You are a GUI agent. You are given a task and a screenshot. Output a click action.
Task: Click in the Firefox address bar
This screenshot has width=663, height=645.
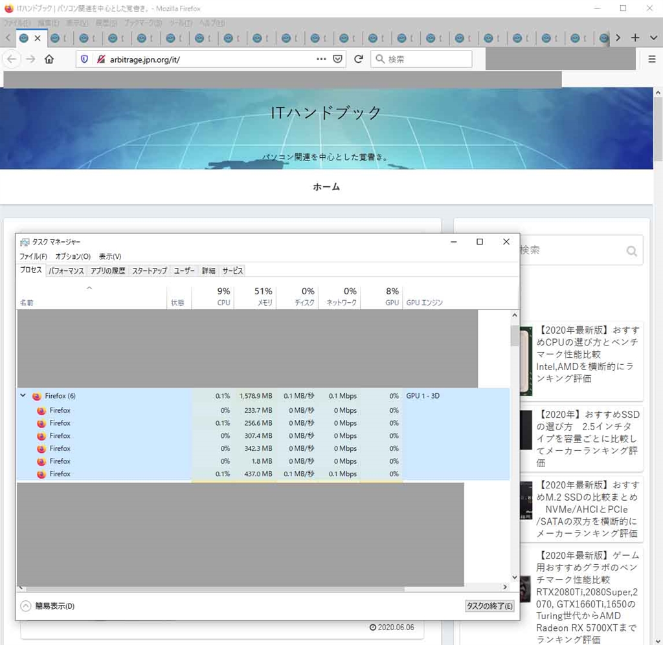[210, 59]
